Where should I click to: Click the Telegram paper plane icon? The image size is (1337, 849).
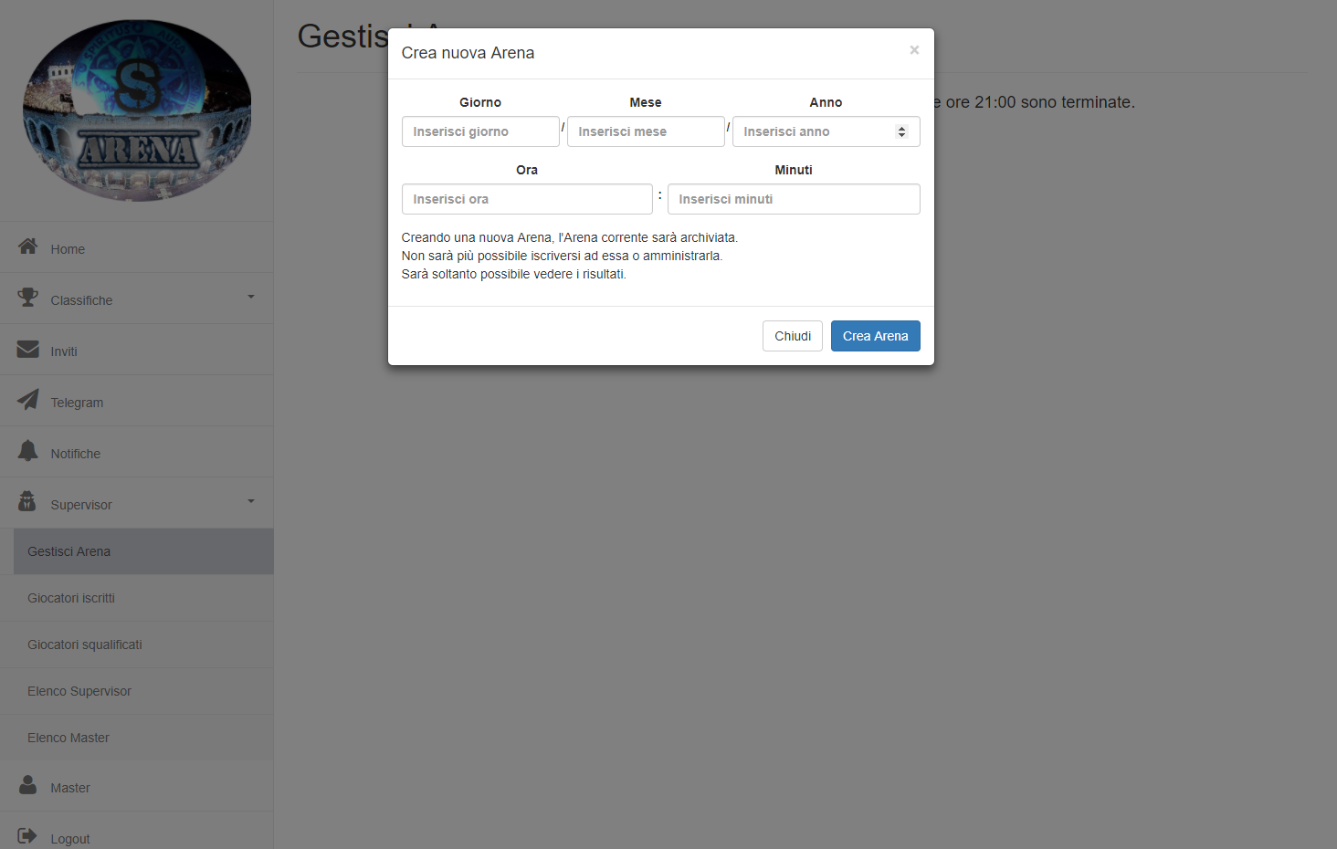pos(28,400)
